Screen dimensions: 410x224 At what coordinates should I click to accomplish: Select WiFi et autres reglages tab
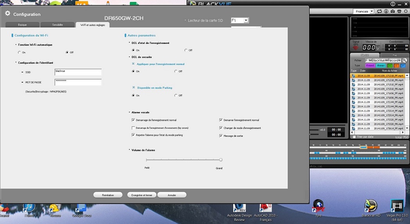pyautogui.click(x=93, y=25)
